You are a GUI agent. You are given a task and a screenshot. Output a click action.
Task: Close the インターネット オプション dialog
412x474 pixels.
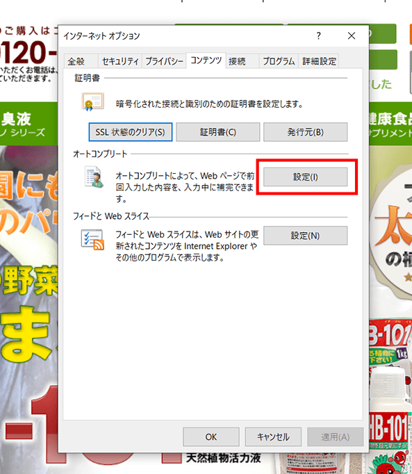[352, 36]
